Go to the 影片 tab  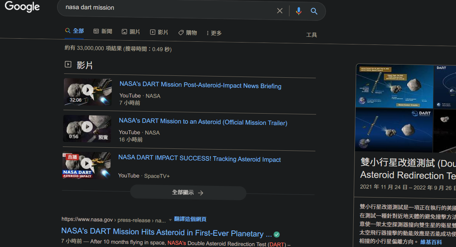point(159,32)
